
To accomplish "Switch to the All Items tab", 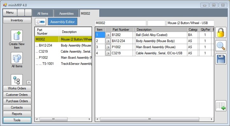I will point(43,13).
